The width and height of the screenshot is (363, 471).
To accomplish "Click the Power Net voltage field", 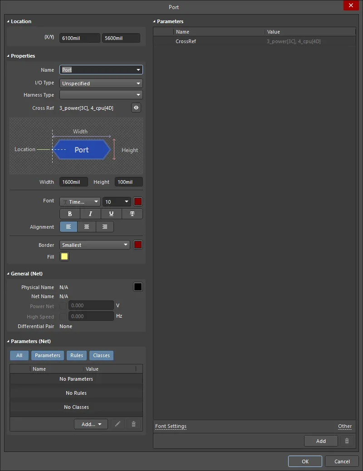I will pos(91,305).
